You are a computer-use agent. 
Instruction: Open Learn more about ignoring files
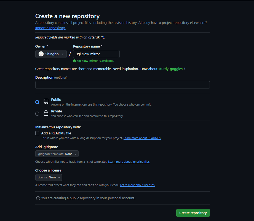[x=129, y=161]
